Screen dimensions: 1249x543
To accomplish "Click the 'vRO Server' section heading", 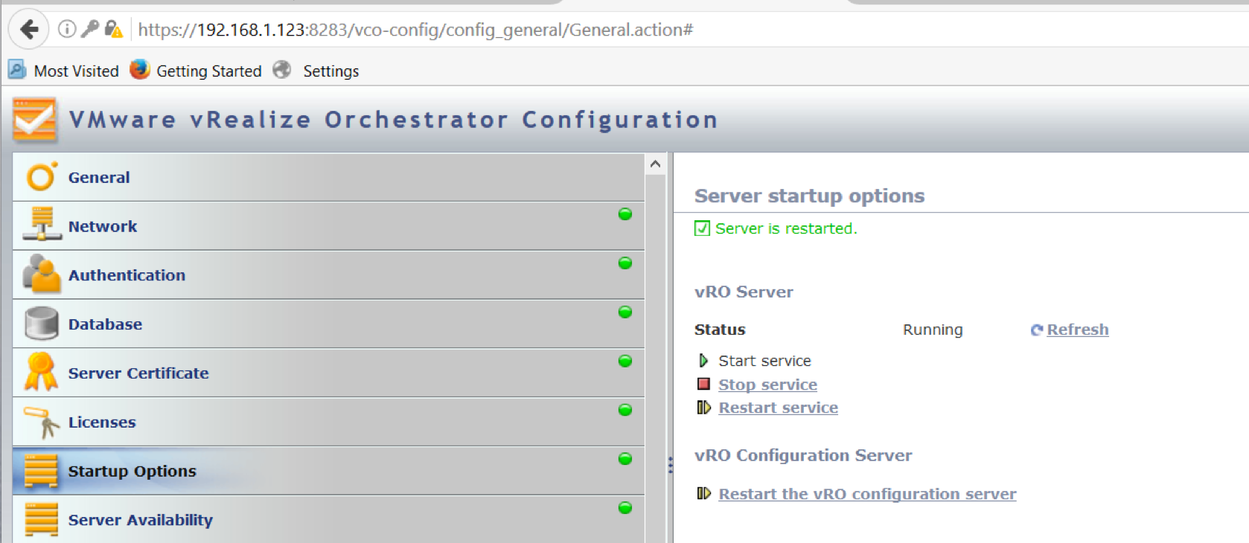I will tap(744, 292).
